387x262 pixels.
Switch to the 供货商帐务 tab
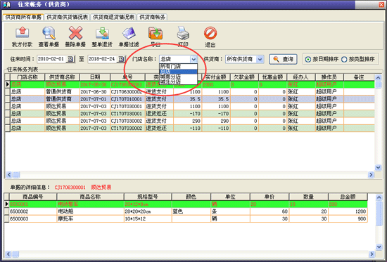[x=152, y=17]
